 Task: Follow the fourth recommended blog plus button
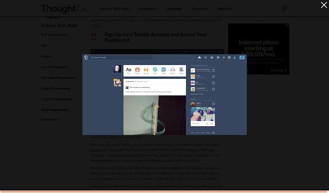pos(213,89)
